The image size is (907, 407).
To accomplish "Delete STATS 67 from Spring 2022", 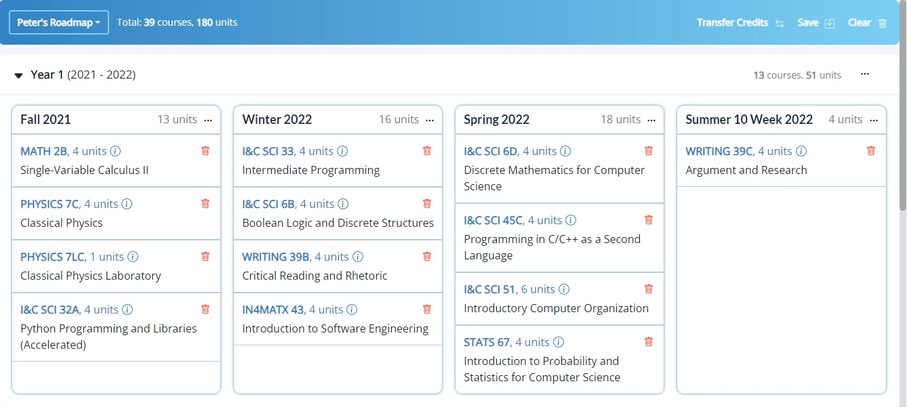I will [x=649, y=342].
